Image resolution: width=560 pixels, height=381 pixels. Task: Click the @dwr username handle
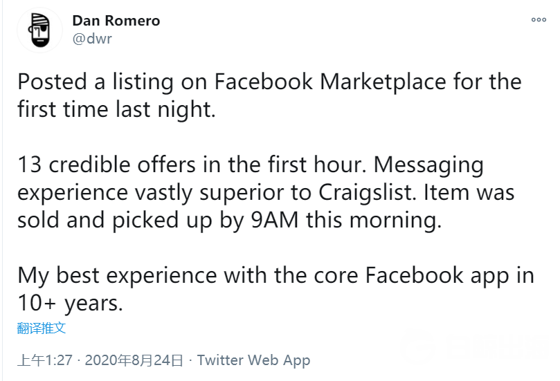[x=92, y=39]
